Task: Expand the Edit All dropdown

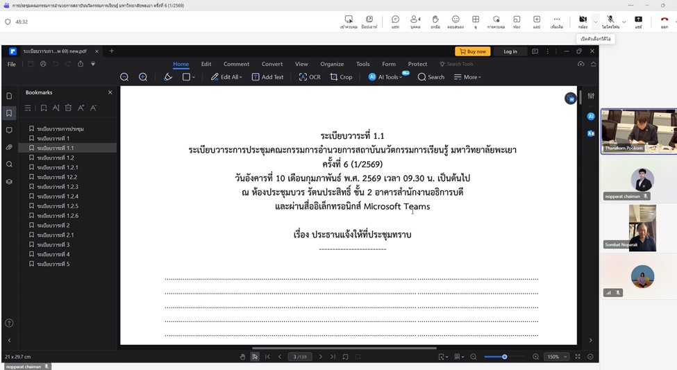Action: (x=226, y=77)
